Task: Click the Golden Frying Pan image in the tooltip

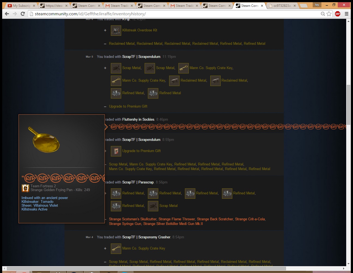Action: (44, 140)
